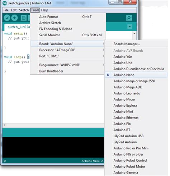The image size is (170, 176).
Task: Select Arduino Uno board
Action: coord(136,63)
